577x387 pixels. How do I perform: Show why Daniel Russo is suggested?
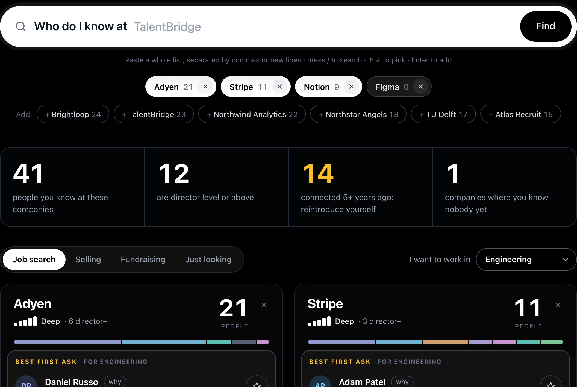[115, 382]
